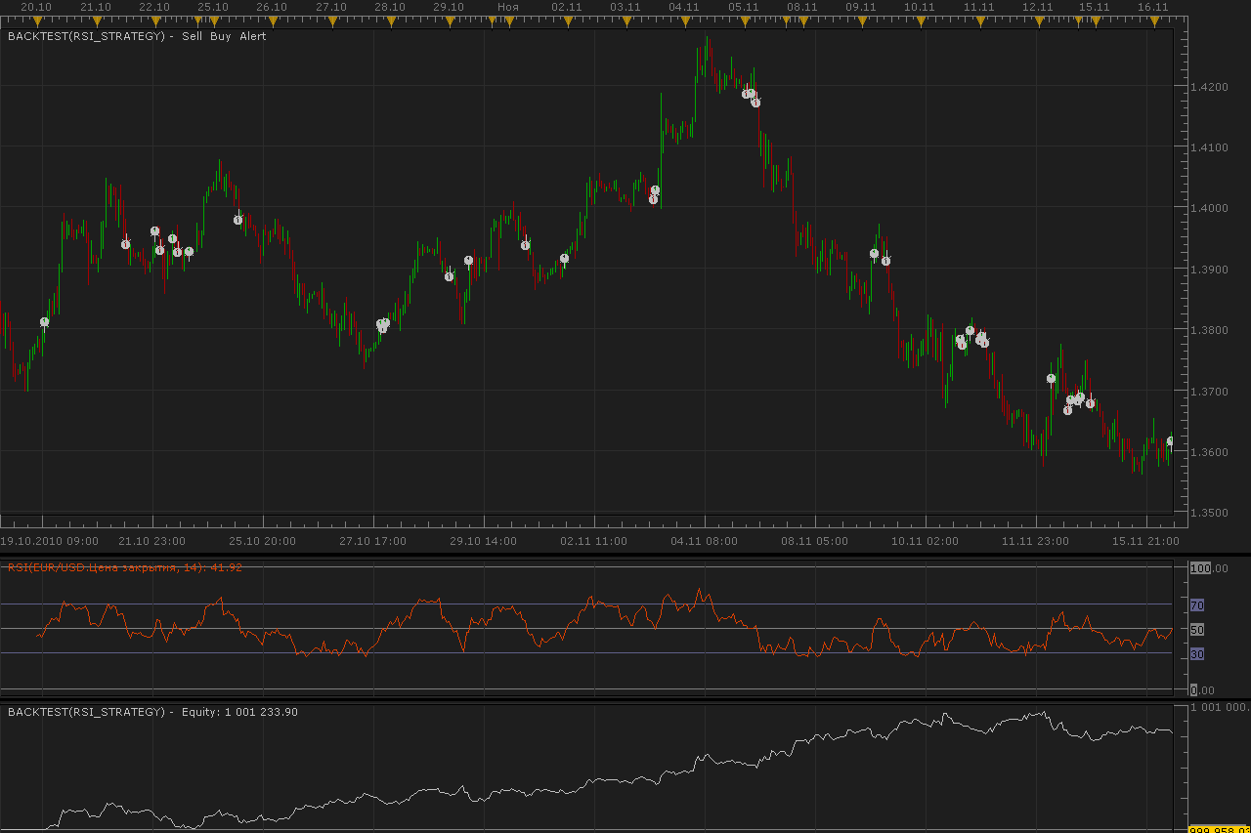Viewport: 1251px width, 833px height.
Task: Click the 29.10 14:00 time axis label
Action: pyautogui.click(x=484, y=540)
